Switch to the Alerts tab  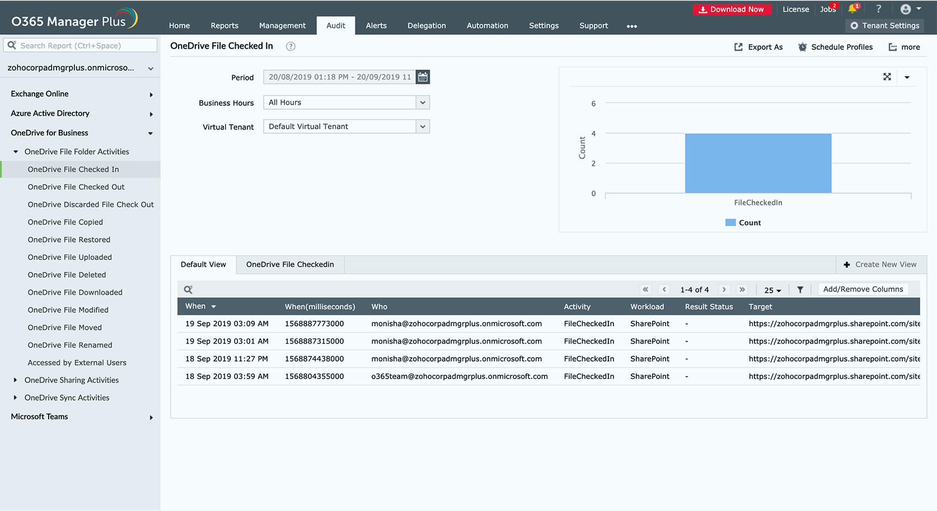[376, 26]
